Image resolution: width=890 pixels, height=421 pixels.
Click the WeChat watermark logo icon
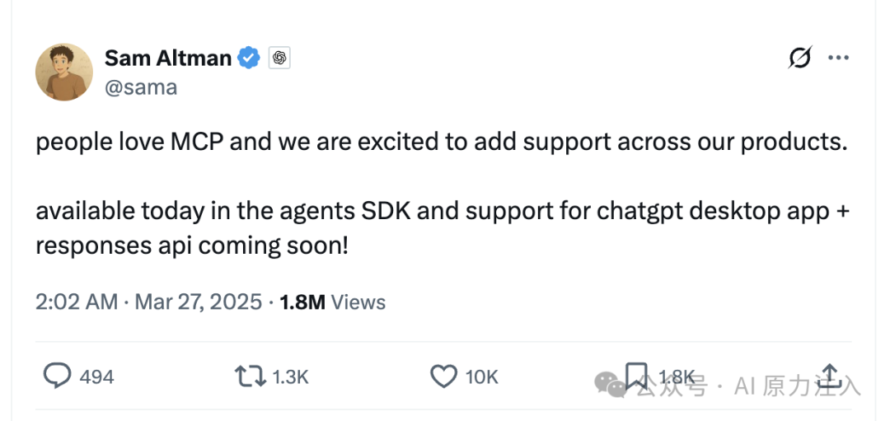click(611, 385)
